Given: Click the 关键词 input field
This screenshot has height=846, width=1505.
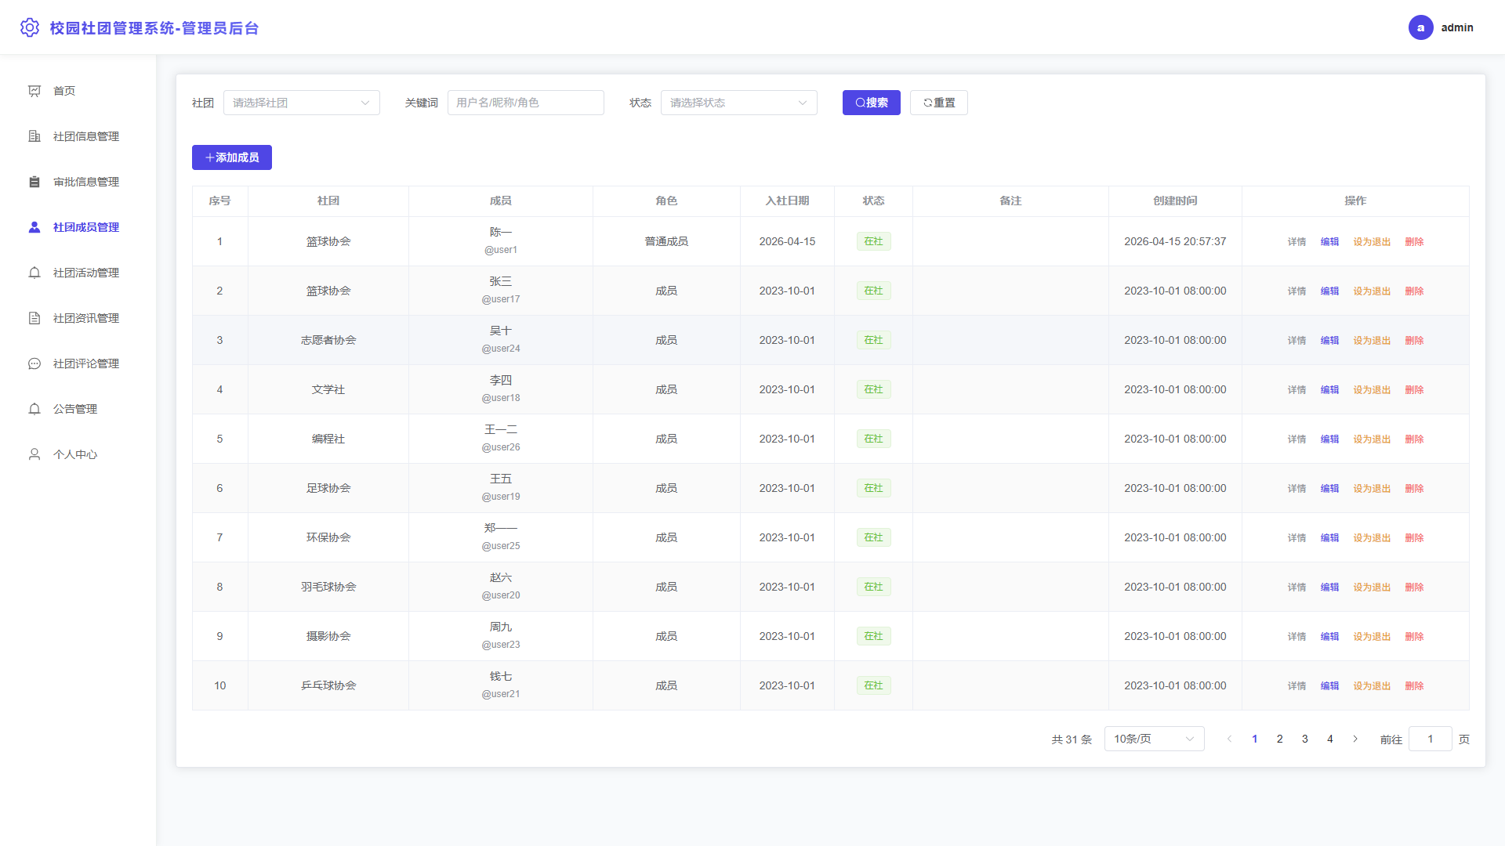Looking at the screenshot, I should tap(526, 103).
